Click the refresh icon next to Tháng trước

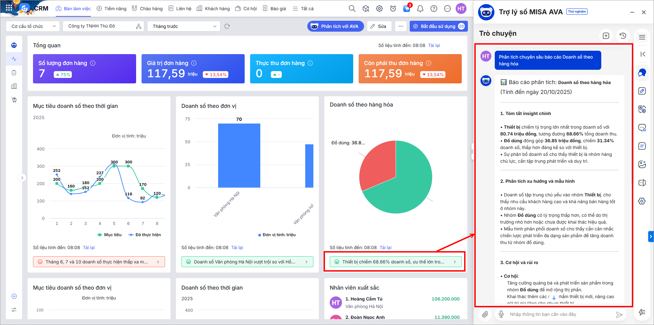(227, 26)
